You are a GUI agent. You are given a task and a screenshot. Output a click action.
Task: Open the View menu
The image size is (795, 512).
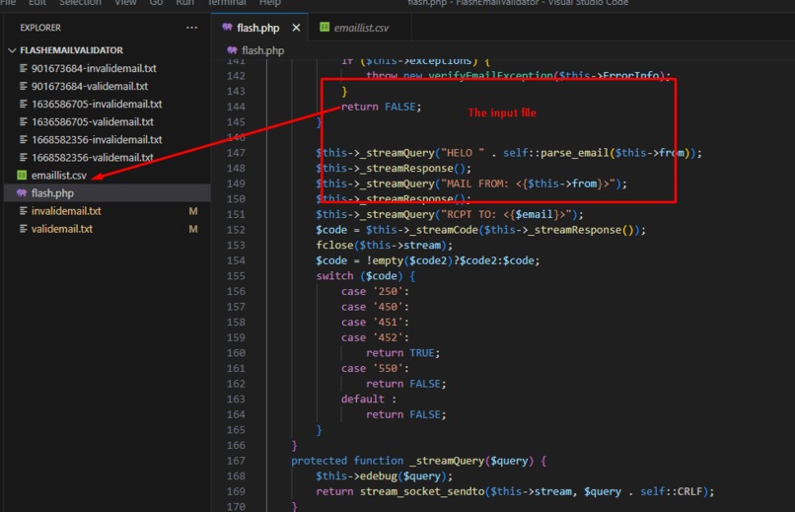tap(125, 3)
